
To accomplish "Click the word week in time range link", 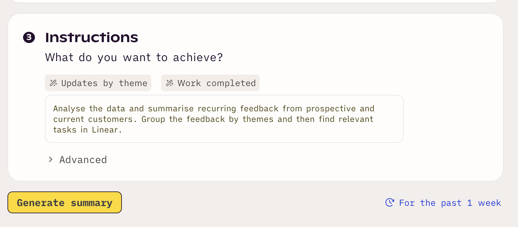I will (490, 203).
